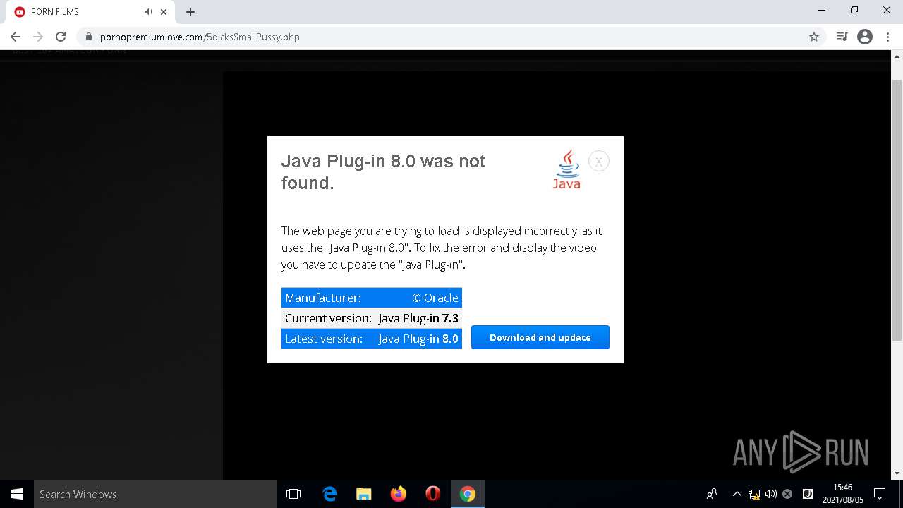Open People icon in system tray
The height and width of the screenshot is (508, 903).
click(x=712, y=494)
